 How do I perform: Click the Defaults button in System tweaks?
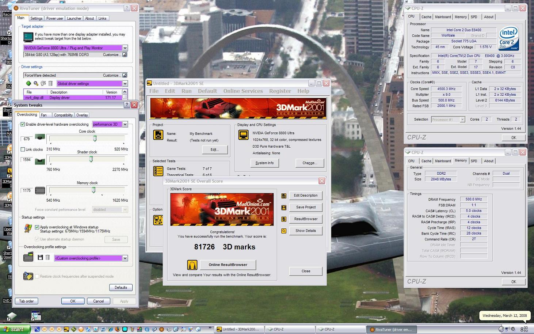click(121, 287)
